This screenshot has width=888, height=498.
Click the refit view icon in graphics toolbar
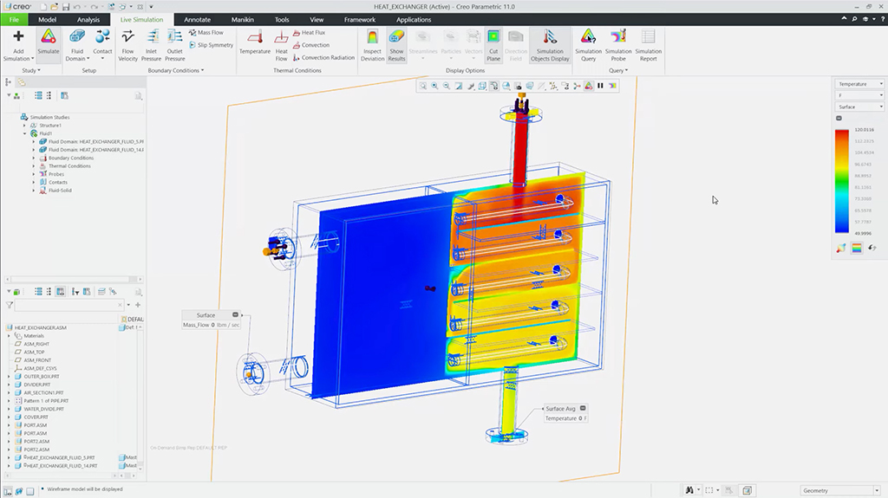pyautogui.click(x=422, y=86)
